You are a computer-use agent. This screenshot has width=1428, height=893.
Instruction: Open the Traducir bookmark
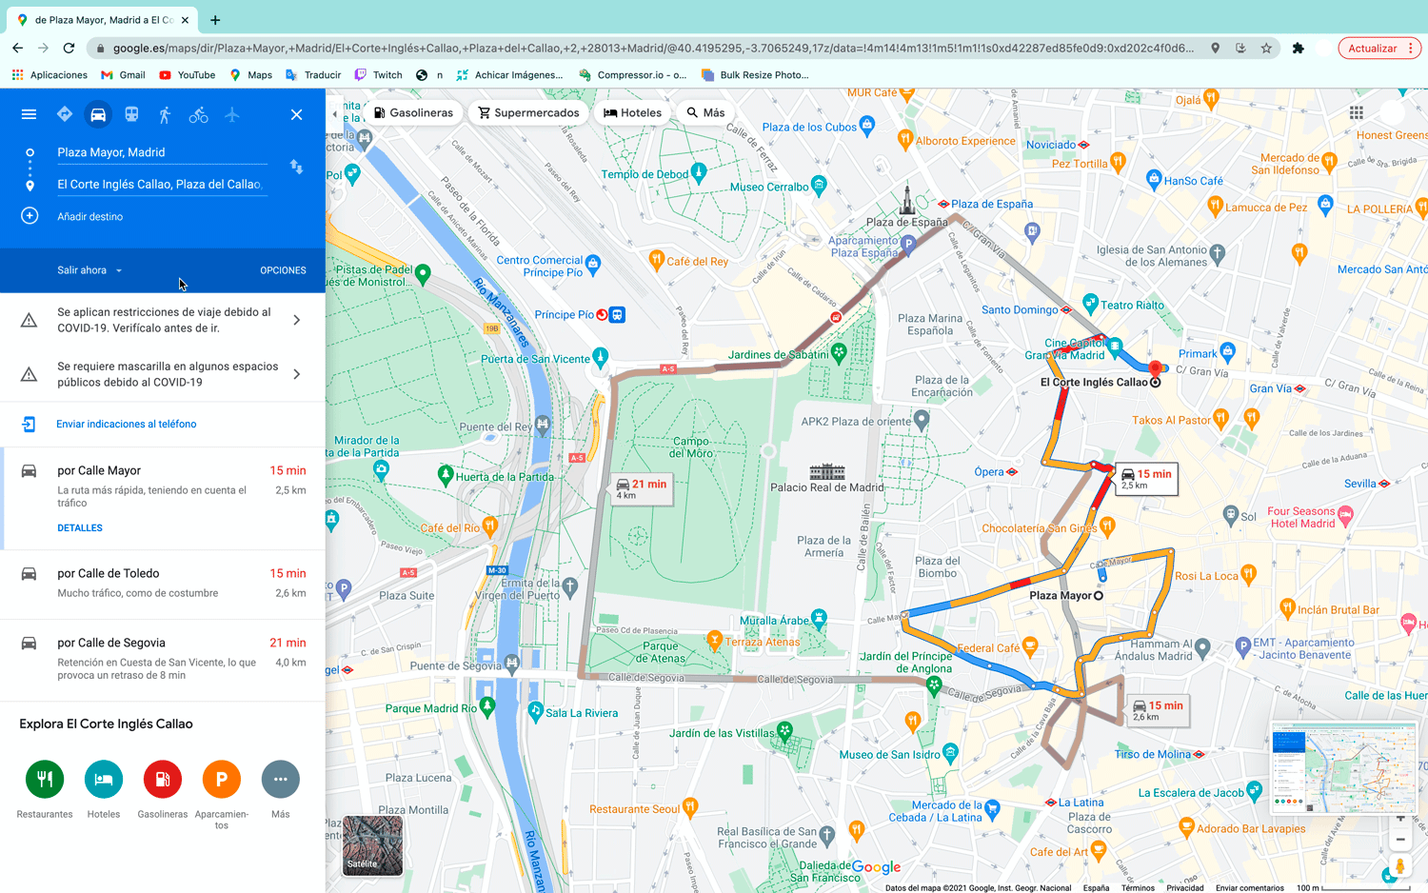coord(313,75)
